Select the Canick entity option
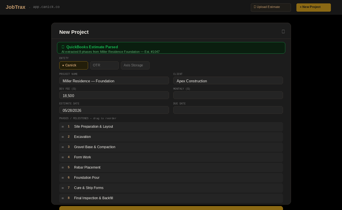The width and height of the screenshot is (342, 210). point(74,65)
